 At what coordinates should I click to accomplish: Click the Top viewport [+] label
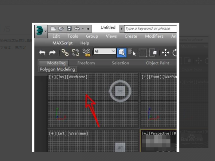52,77
